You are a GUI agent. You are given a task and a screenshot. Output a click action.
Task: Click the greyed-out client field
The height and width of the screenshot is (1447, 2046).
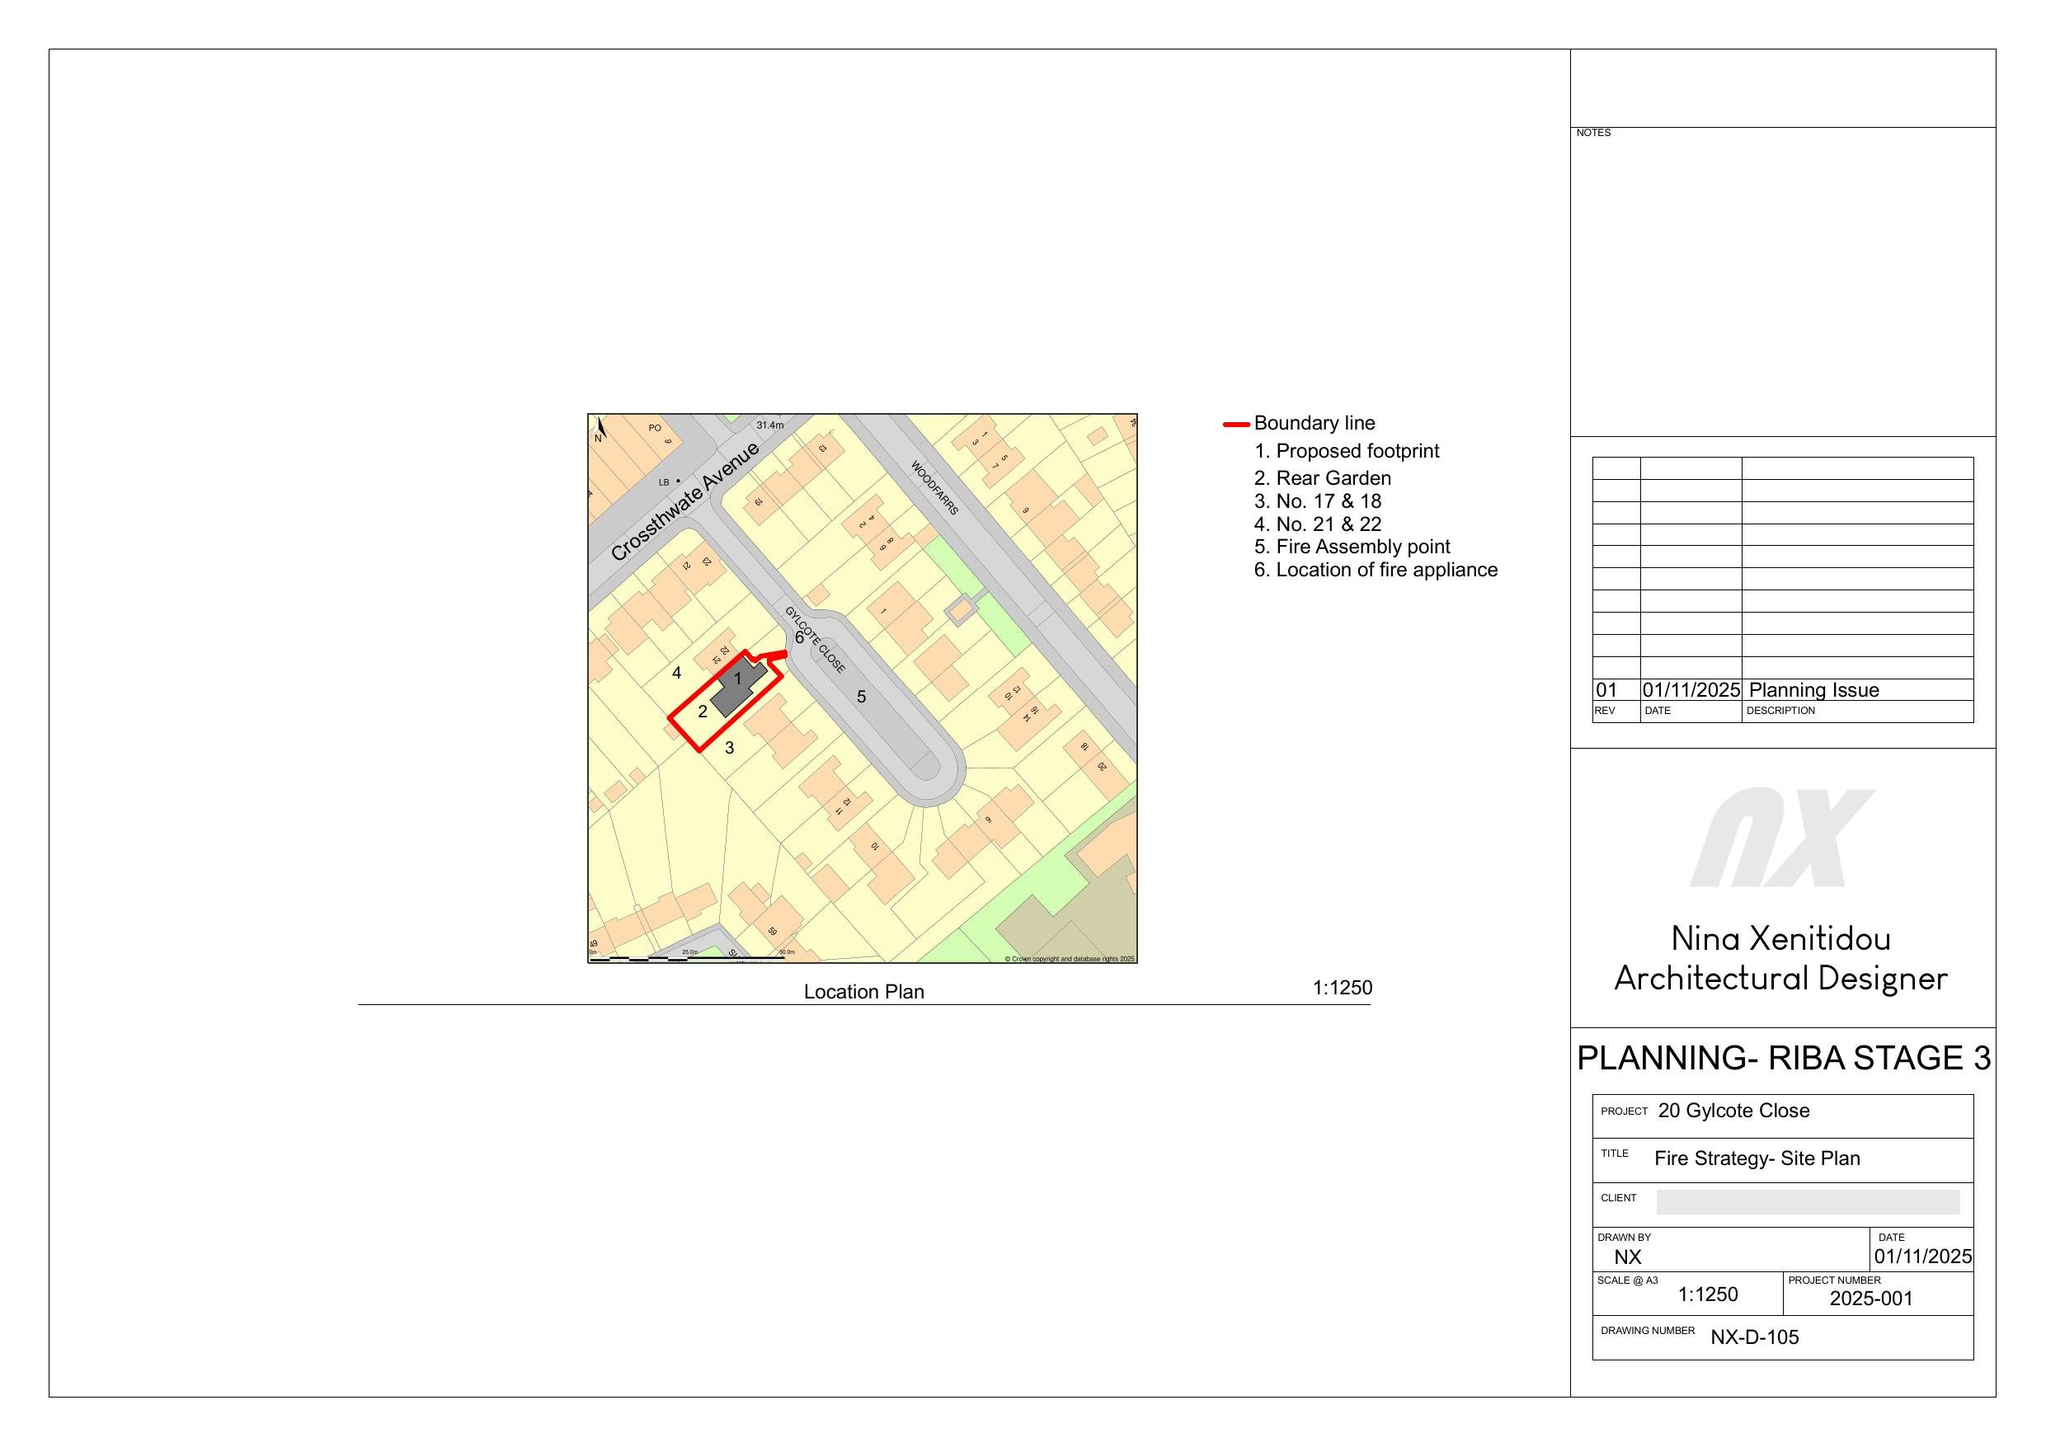(1807, 1202)
